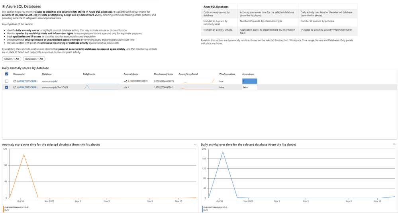Click 'Nov 10' label on daily activity axis
398x213 pixels.
377,201
